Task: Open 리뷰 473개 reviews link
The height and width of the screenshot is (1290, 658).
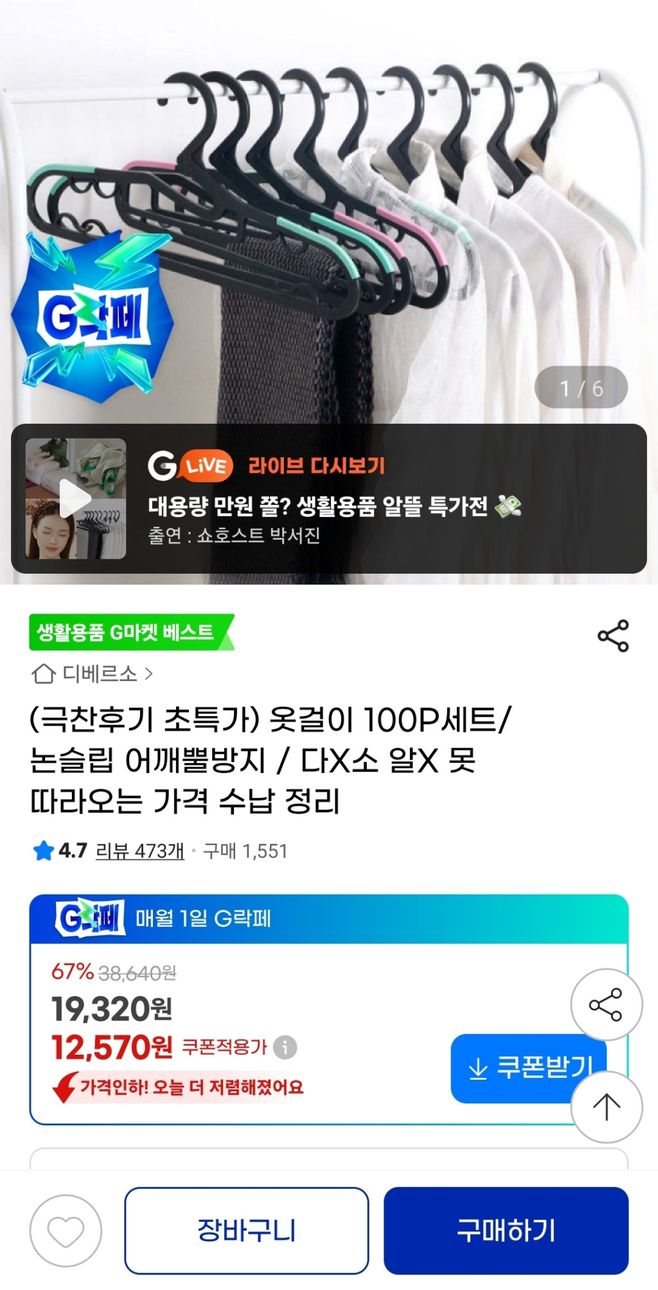Action: [x=139, y=851]
